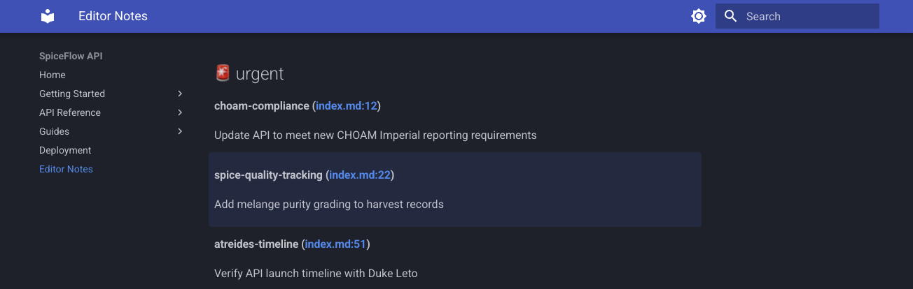Image resolution: width=913 pixels, height=289 pixels.
Task: Open Getting Started in the sidebar
Action: [72, 94]
